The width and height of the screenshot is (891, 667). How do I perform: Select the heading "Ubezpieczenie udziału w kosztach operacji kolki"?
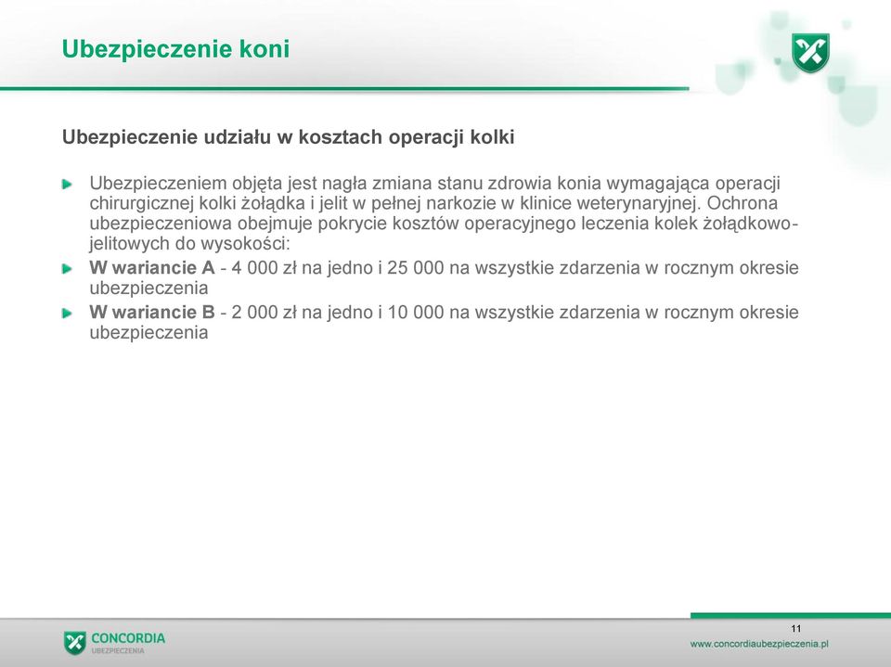pyautogui.click(x=288, y=137)
